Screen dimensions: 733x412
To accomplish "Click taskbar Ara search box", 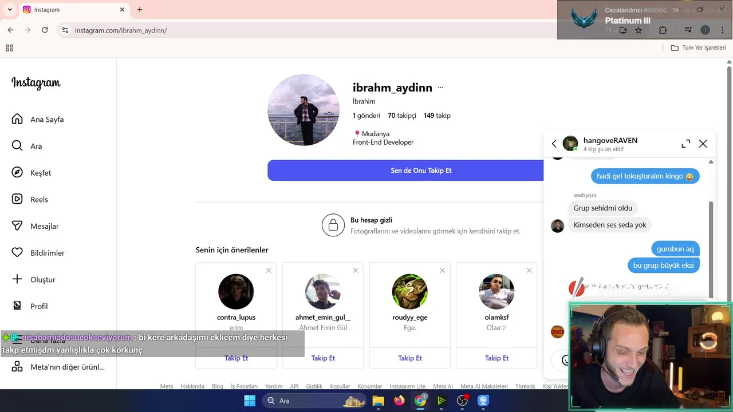I will [x=315, y=401].
